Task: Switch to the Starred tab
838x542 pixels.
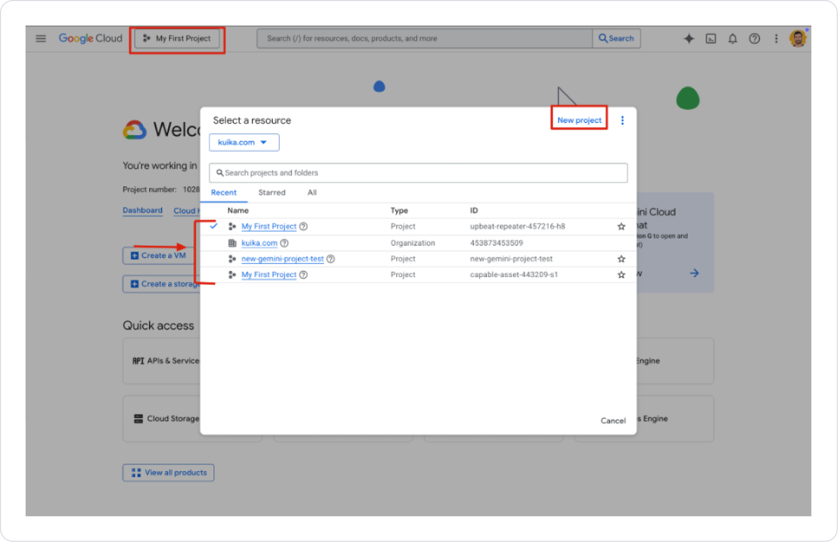Action: tap(272, 193)
